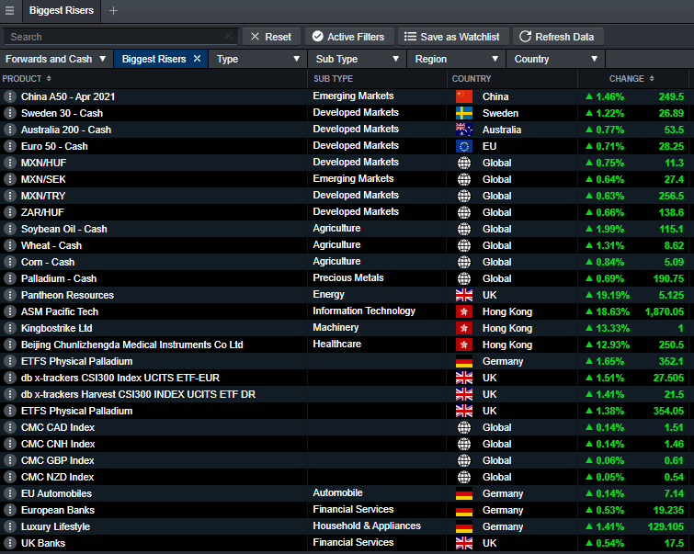This screenshot has width=694, height=554.
Task: Click the COUNTRY column header
Action: [x=472, y=78]
